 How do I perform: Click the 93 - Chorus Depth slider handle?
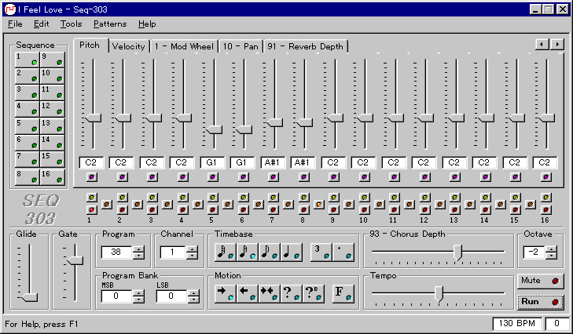[458, 252]
